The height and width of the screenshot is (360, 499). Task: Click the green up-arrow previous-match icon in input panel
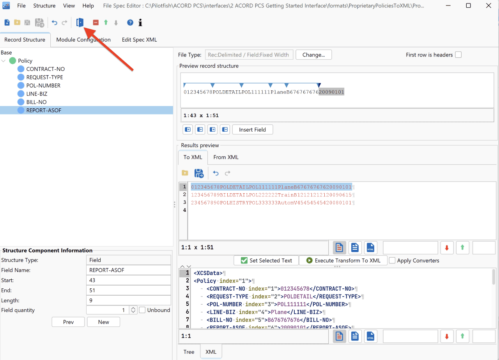[462, 247]
